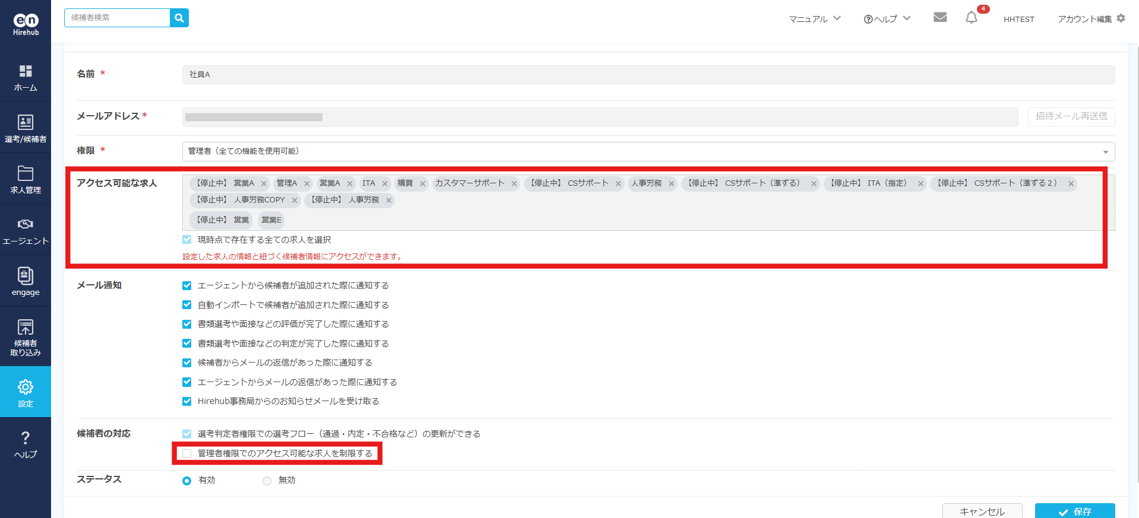Open the notification bell icon
Viewport: 1139px width, 518px height.
[x=971, y=18]
